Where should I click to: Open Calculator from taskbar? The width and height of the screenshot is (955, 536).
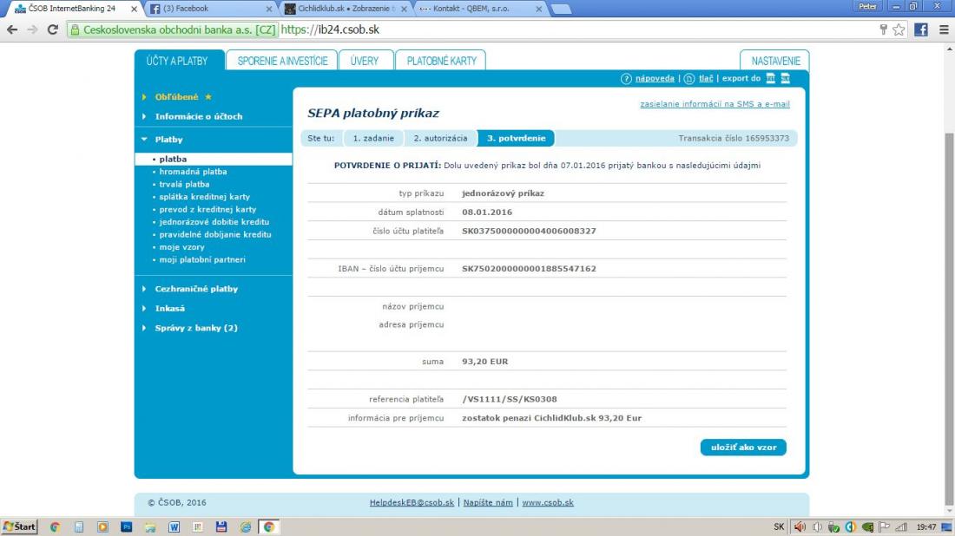pos(79,526)
